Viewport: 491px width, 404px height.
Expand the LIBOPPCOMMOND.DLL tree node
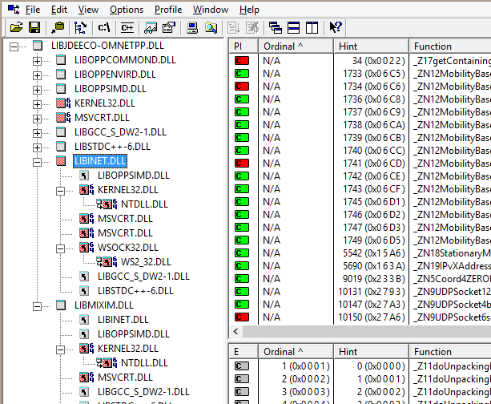(37, 61)
